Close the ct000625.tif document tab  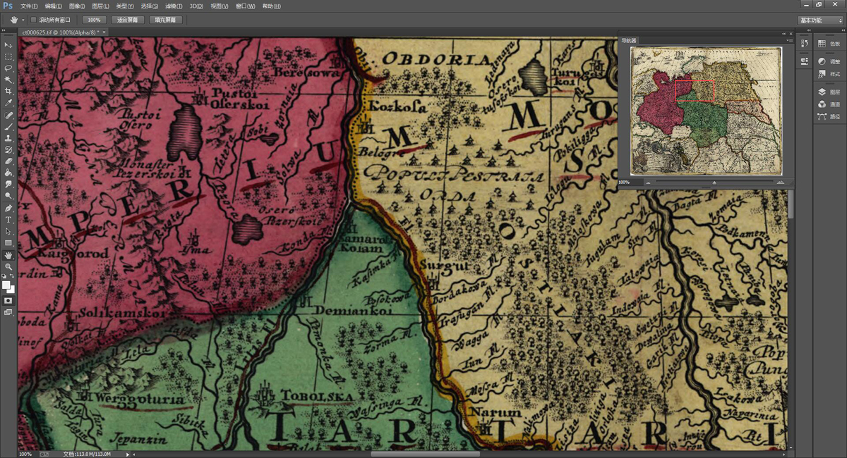tap(104, 32)
